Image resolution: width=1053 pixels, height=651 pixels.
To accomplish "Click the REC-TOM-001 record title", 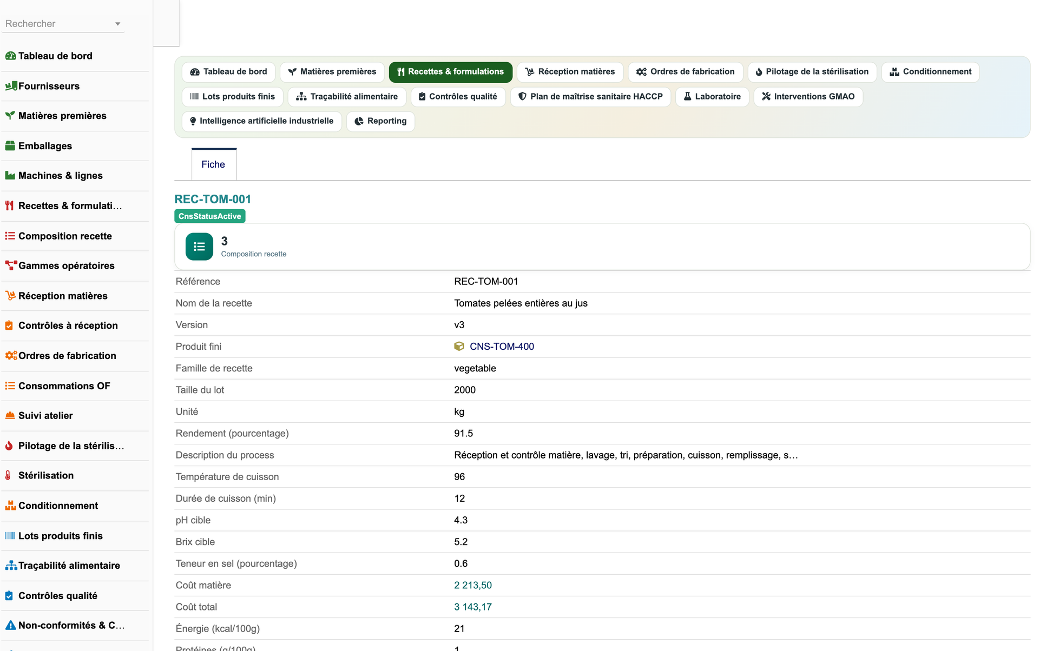I will pyautogui.click(x=213, y=200).
